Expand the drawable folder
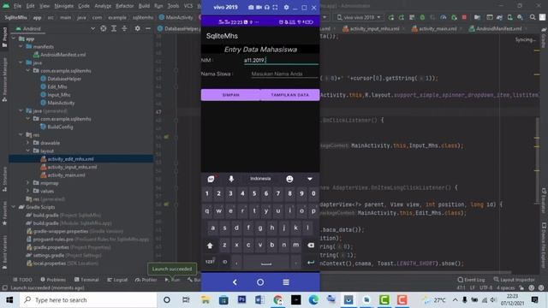 [x=28, y=143]
